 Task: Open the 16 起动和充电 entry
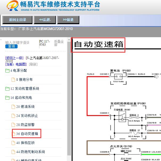[x=21, y=98]
